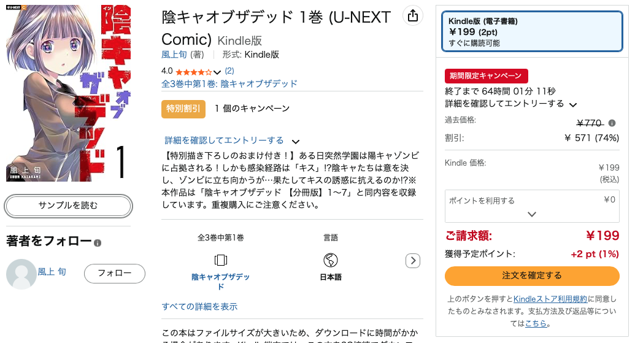The height and width of the screenshot is (343, 635).
Task: Click the author avatar image
Action: coord(21,274)
